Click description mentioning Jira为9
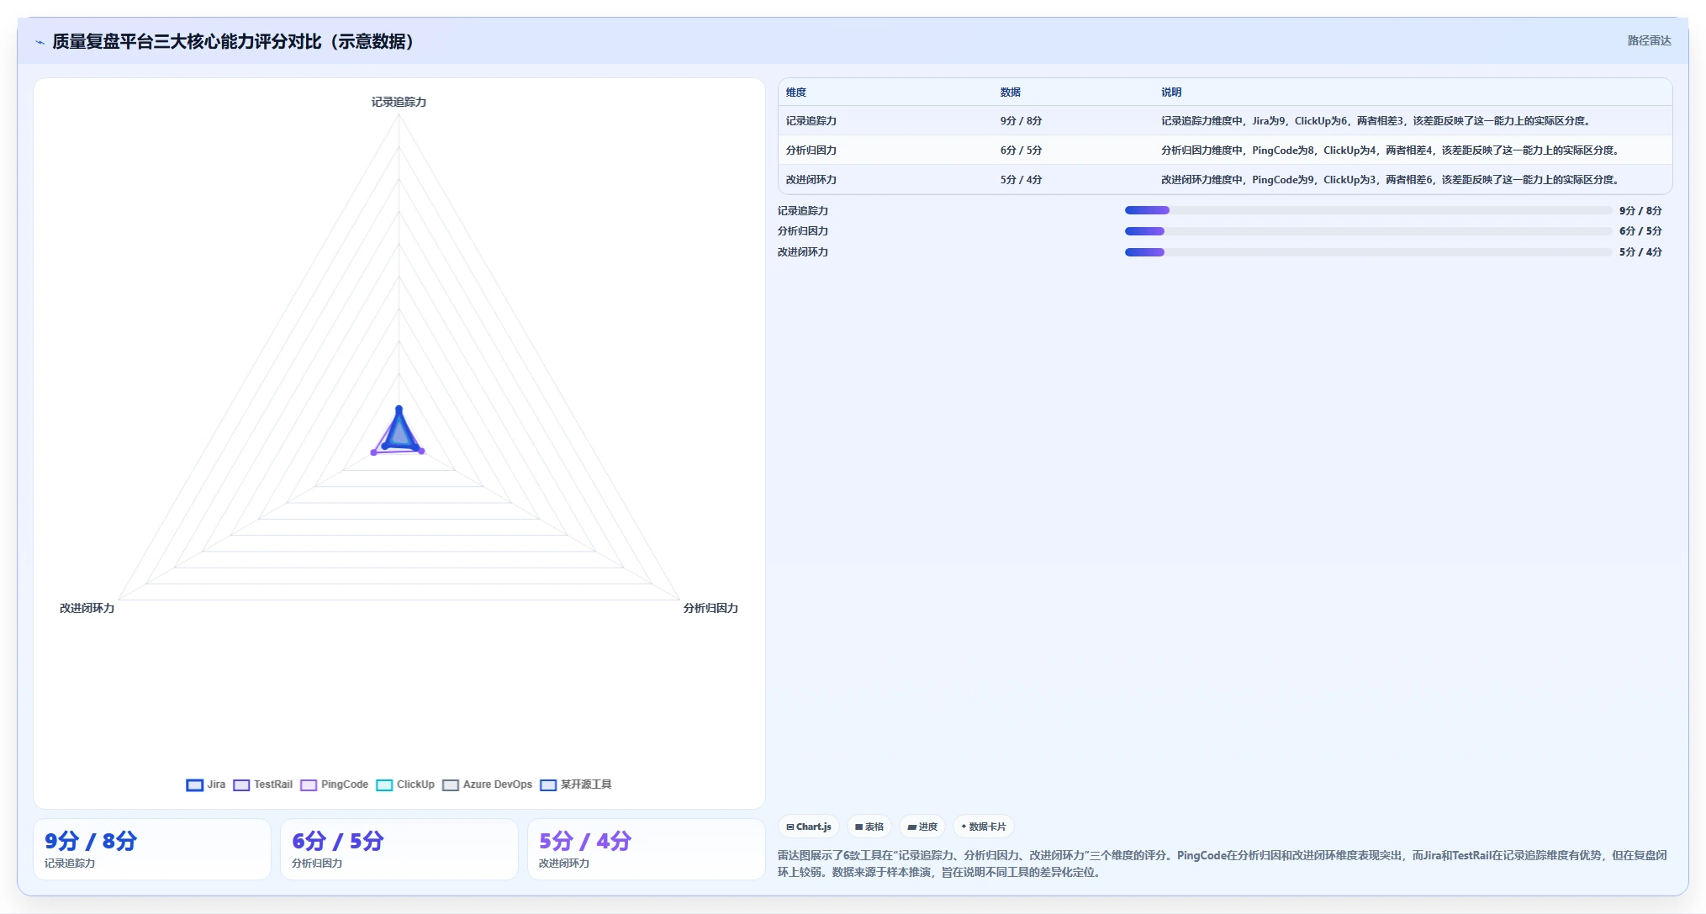This screenshot has height=914, width=1706. [1376, 121]
